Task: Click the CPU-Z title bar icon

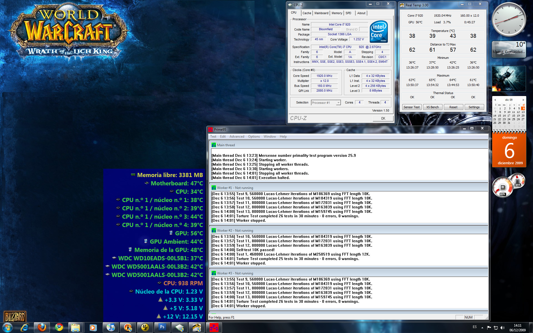Action: pos(290,5)
